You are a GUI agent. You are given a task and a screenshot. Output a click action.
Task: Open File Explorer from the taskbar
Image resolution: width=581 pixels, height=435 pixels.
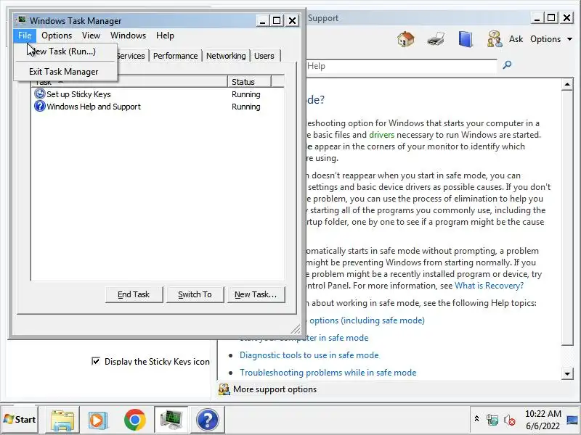pyautogui.click(x=62, y=420)
